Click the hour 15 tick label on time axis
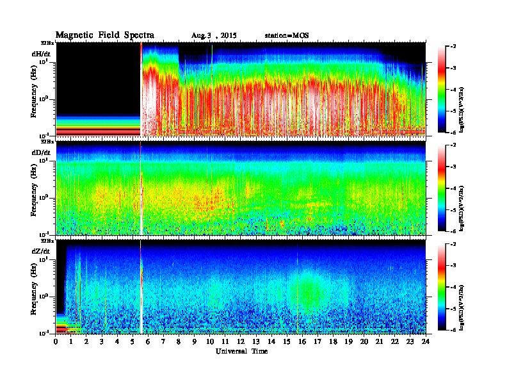Viewport: 507px width, 392px height. coord(287,341)
